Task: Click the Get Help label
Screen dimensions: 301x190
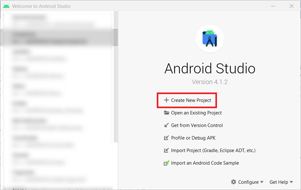Action: pos(279,182)
